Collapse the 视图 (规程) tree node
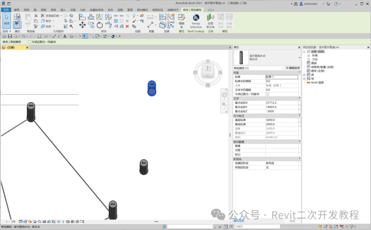 coord(304,52)
